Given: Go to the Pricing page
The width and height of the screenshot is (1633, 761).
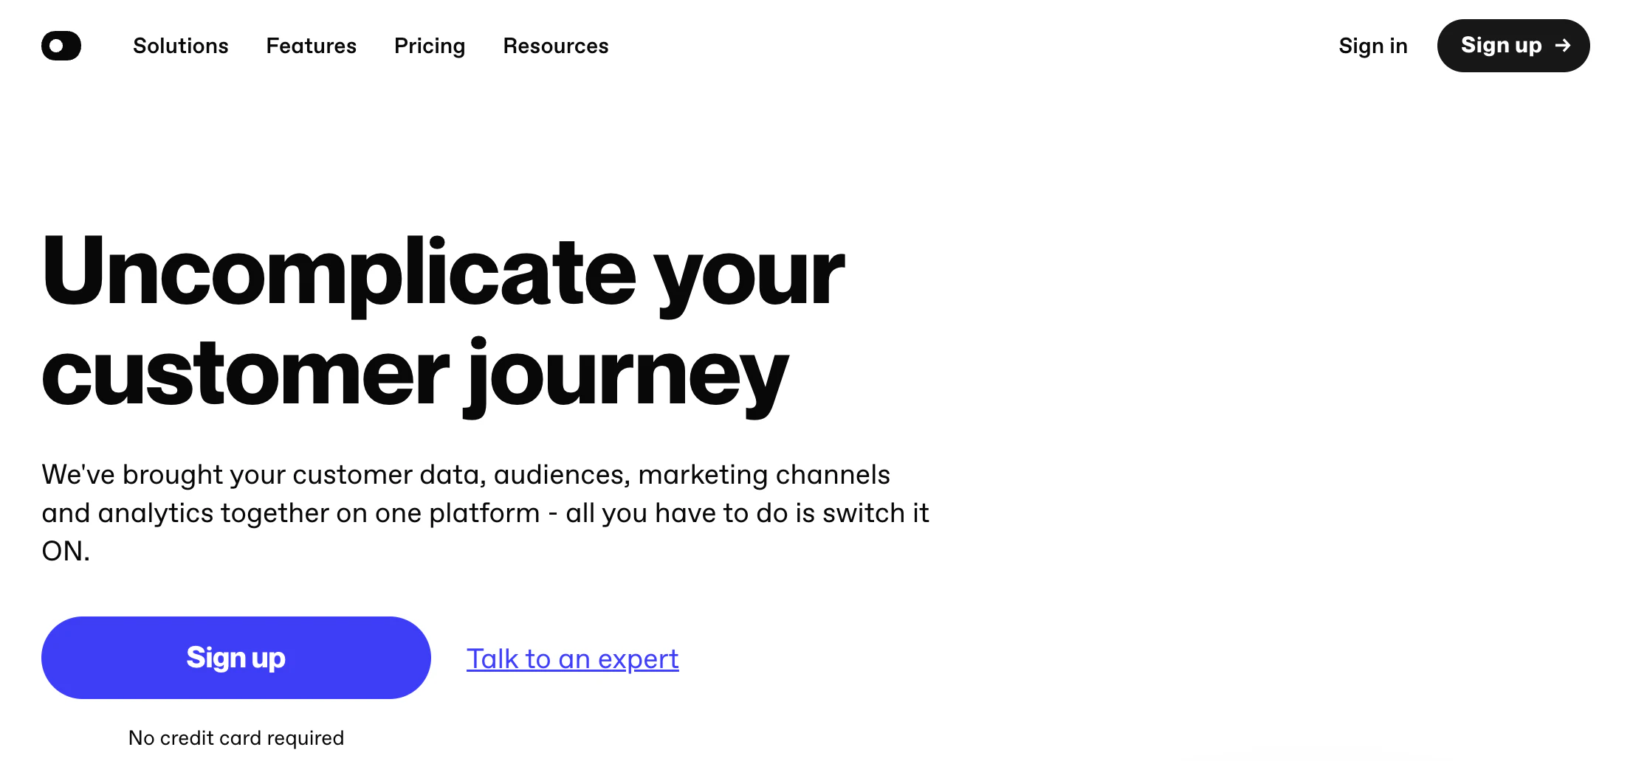Looking at the screenshot, I should click(430, 46).
